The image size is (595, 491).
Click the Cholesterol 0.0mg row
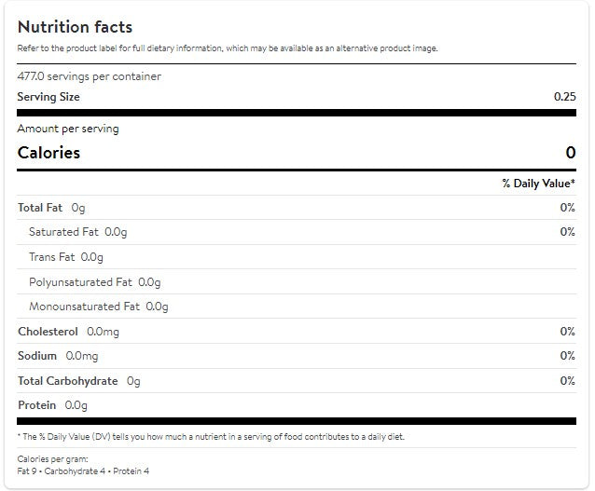point(297,331)
